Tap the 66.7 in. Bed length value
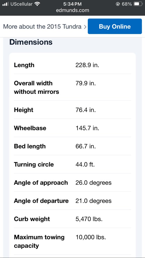 (85, 146)
